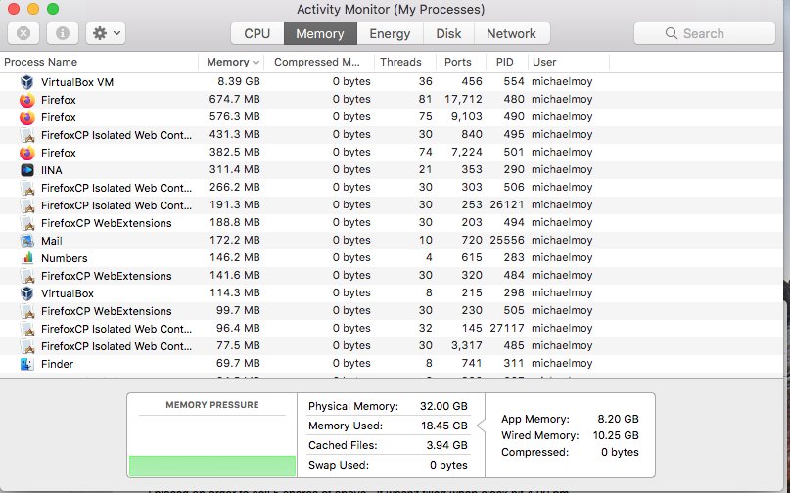Click the green zoom window button
Viewport: 790px width, 493px height.
(x=53, y=9)
